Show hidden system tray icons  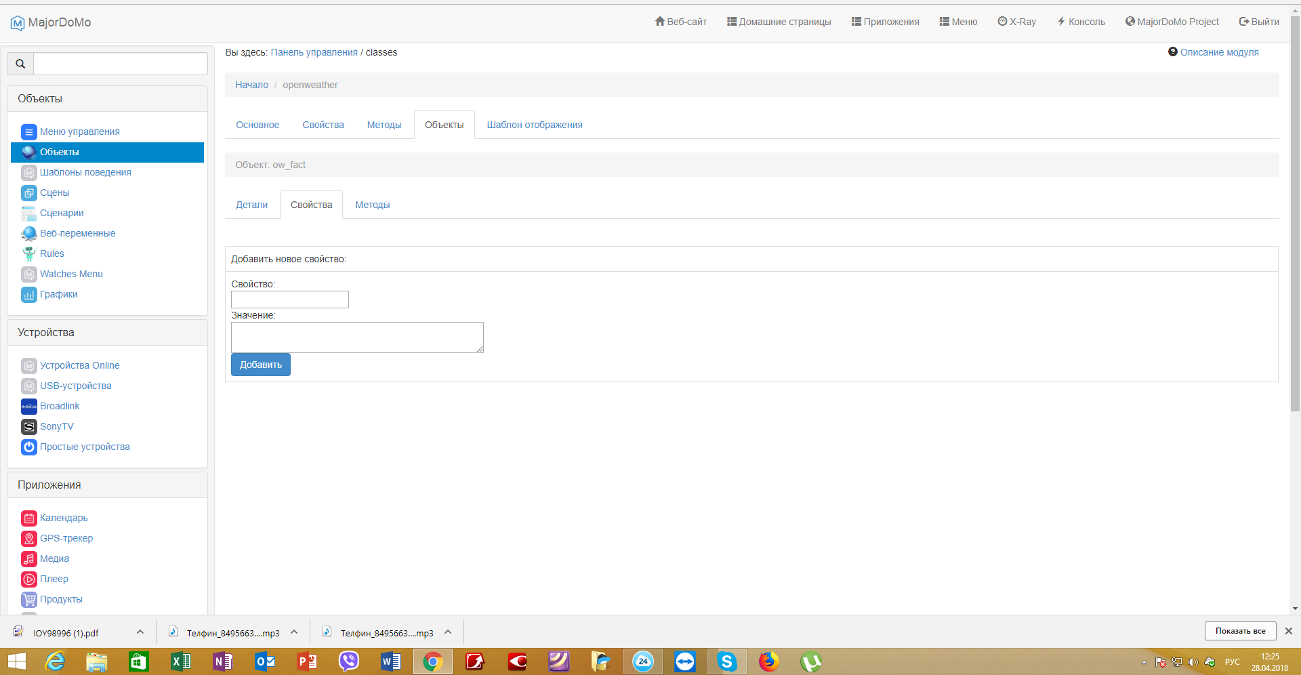[x=1144, y=662]
